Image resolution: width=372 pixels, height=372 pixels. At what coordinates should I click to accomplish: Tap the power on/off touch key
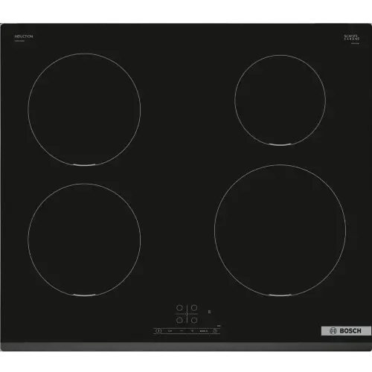158,331
